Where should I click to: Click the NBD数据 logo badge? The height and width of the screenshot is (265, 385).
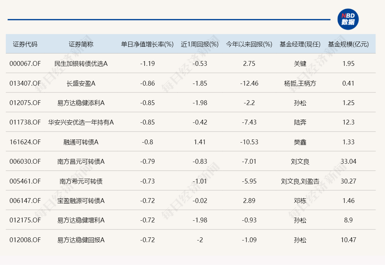[348, 19]
